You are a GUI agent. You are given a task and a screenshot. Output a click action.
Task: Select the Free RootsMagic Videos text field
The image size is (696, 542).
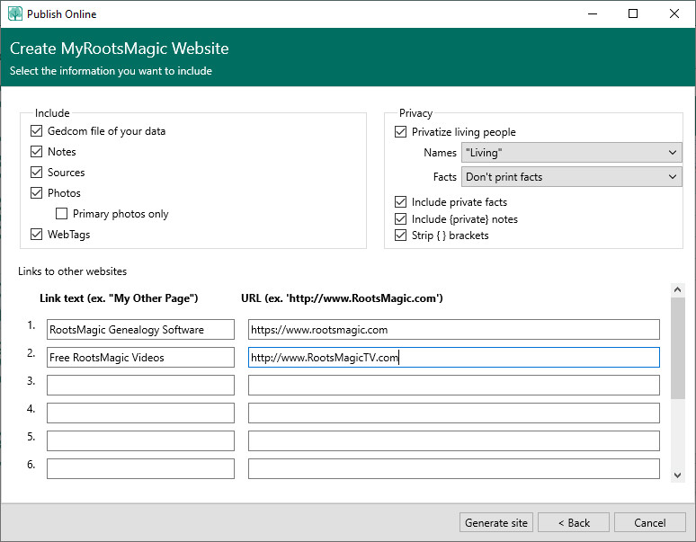(140, 358)
